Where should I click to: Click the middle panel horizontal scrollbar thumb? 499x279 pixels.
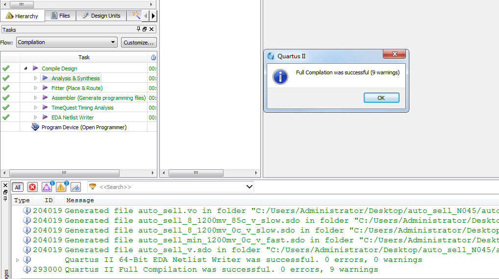pos(196,173)
